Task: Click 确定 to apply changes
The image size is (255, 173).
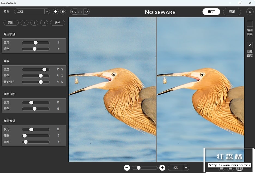Action: point(211,11)
